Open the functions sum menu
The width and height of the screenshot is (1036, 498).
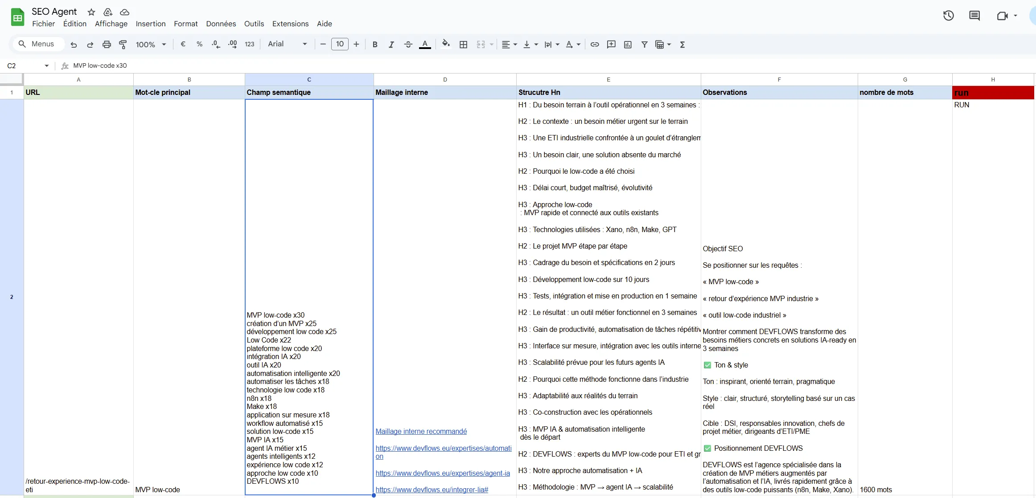[x=682, y=44]
